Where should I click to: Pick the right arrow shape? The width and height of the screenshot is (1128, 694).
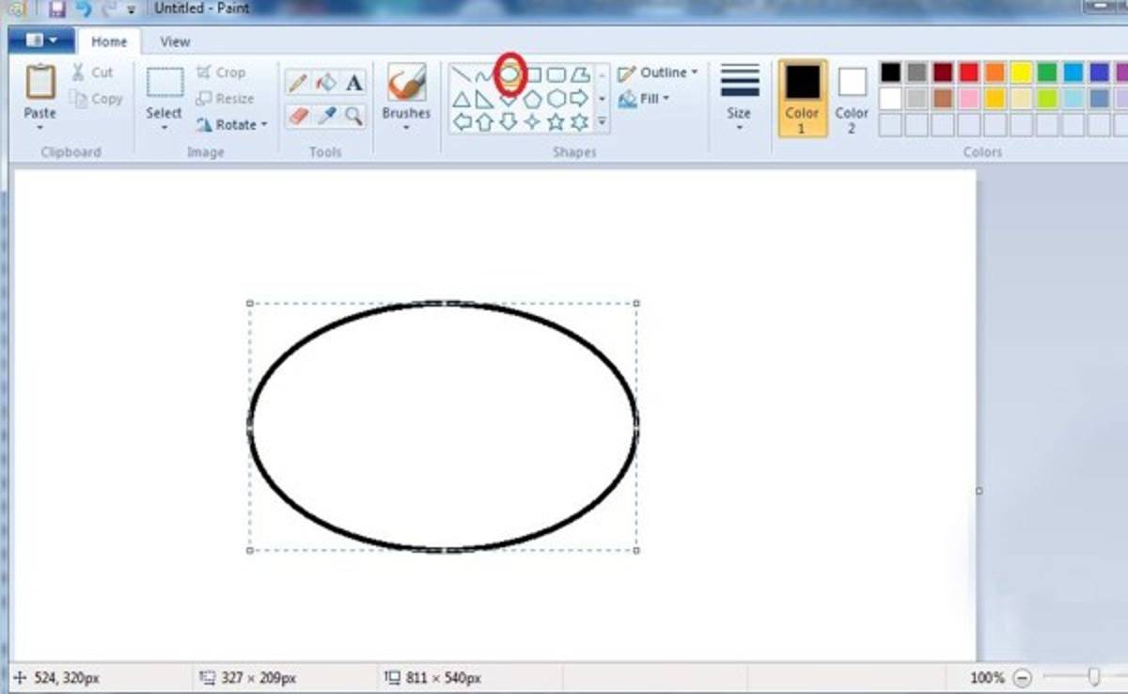pyautogui.click(x=579, y=98)
